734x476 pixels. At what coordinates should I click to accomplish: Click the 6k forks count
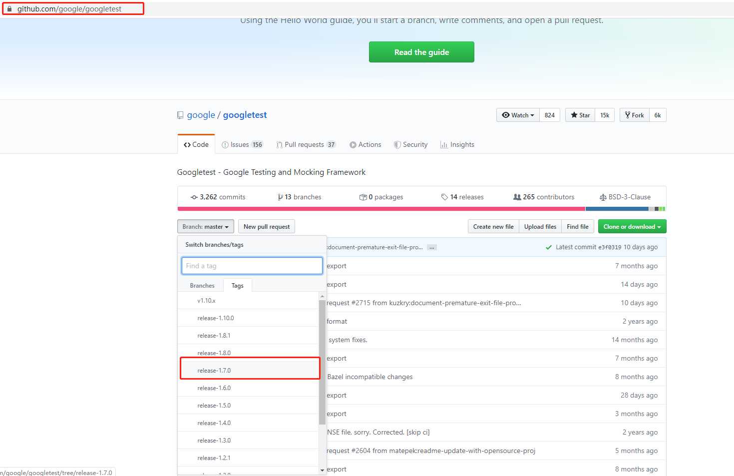pyautogui.click(x=658, y=115)
